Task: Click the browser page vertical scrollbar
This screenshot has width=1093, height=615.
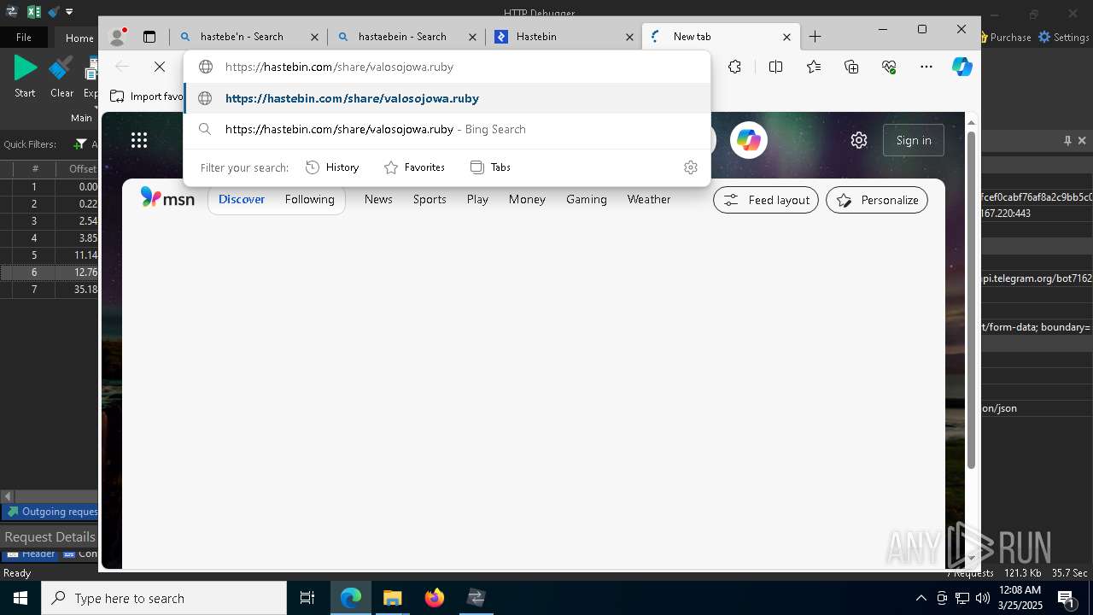Action: coord(971,299)
